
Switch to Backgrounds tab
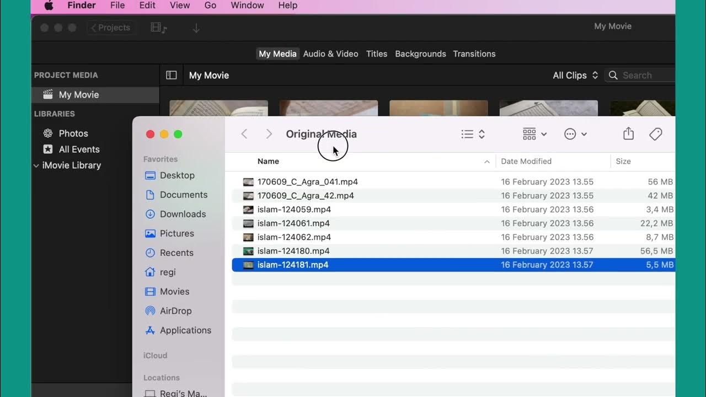coord(420,53)
